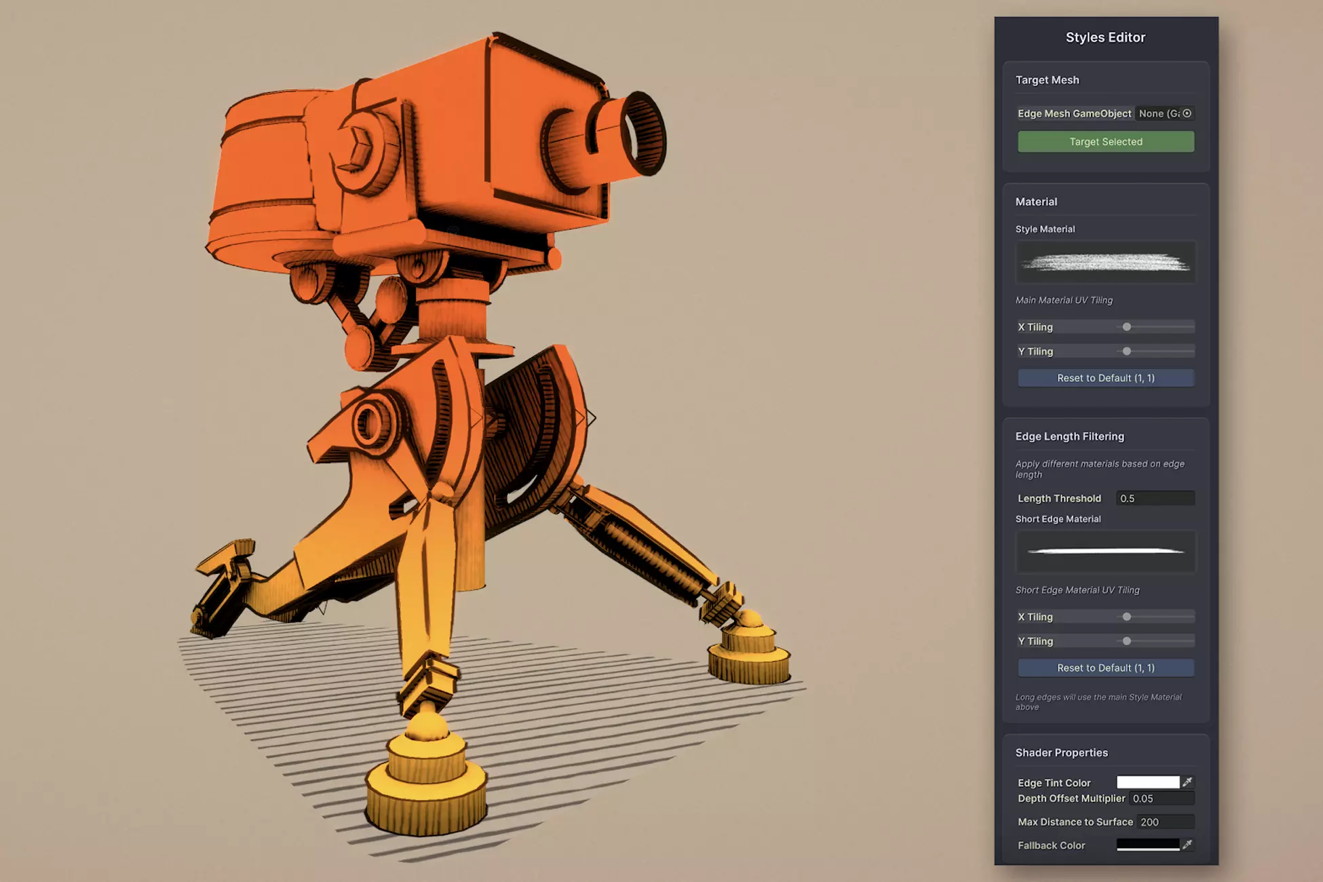Click the Length Threshold value field
This screenshot has width=1323, height=882.
point(1155,498)
